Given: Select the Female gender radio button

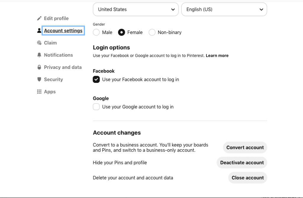Looking at the screenshot, I should (x=121, y=32).
